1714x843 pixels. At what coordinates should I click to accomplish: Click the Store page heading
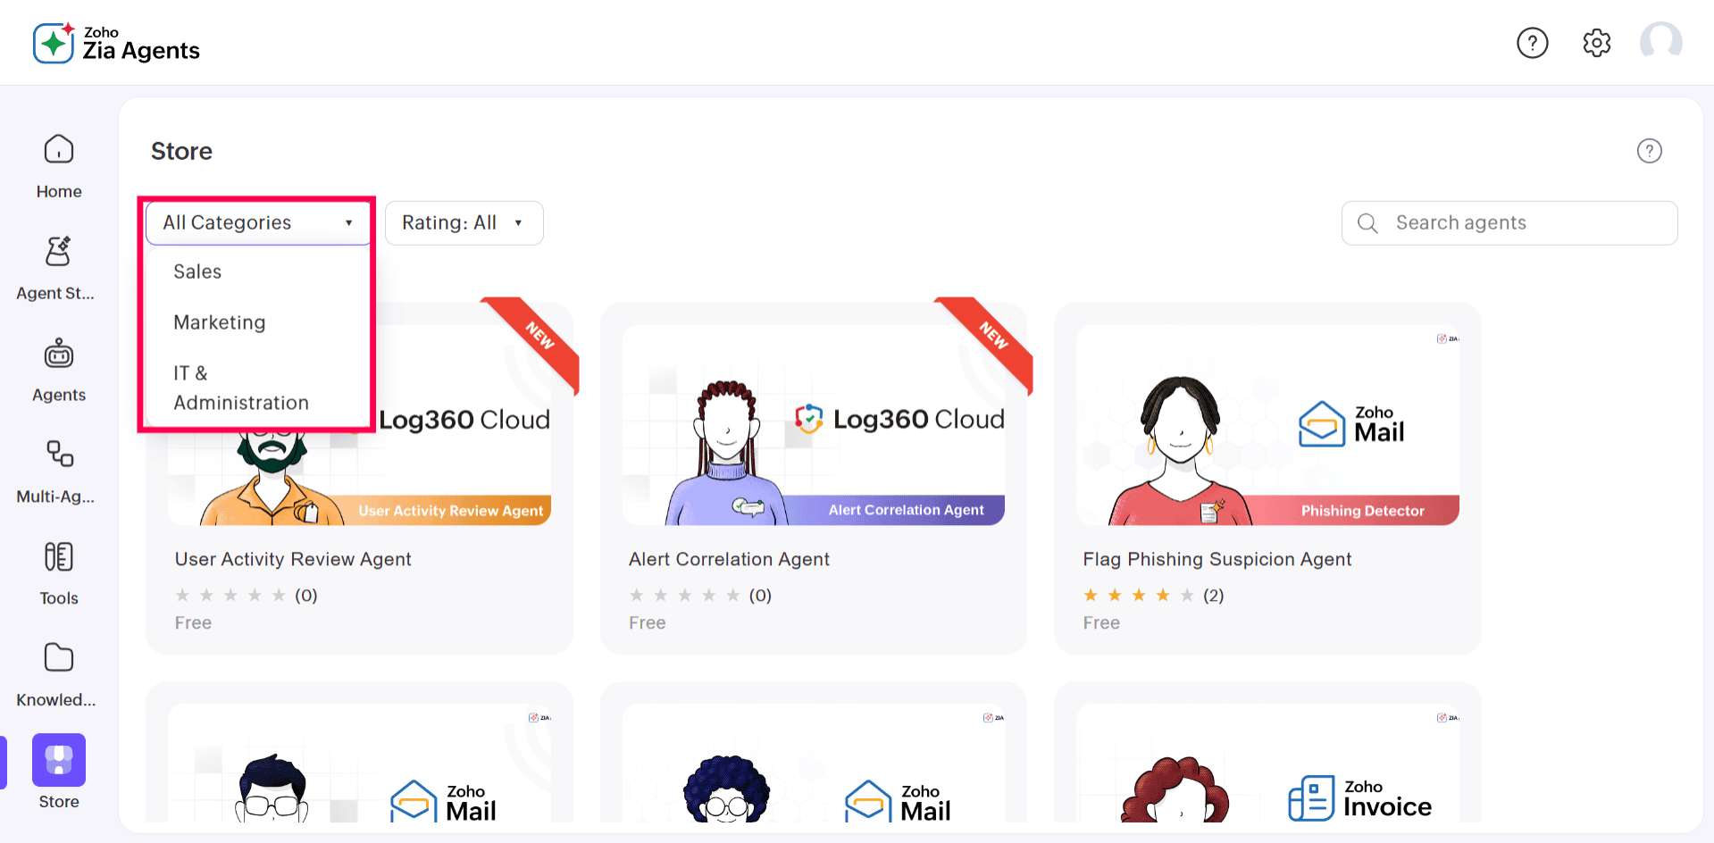181,151
